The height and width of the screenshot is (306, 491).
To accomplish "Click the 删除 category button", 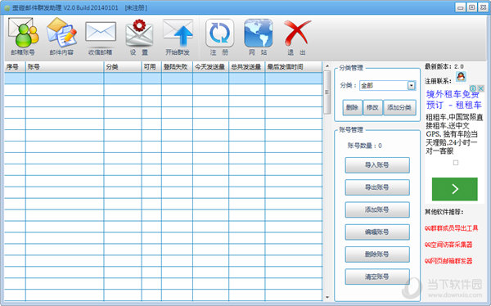I will point(352,108).
